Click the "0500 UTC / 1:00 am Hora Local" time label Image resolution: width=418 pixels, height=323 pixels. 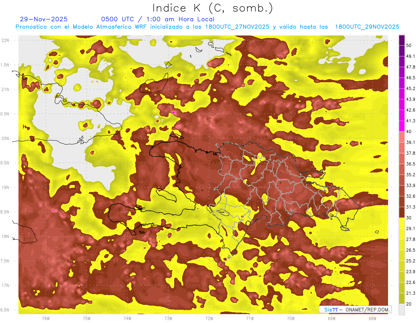click(x=158, y=19)
